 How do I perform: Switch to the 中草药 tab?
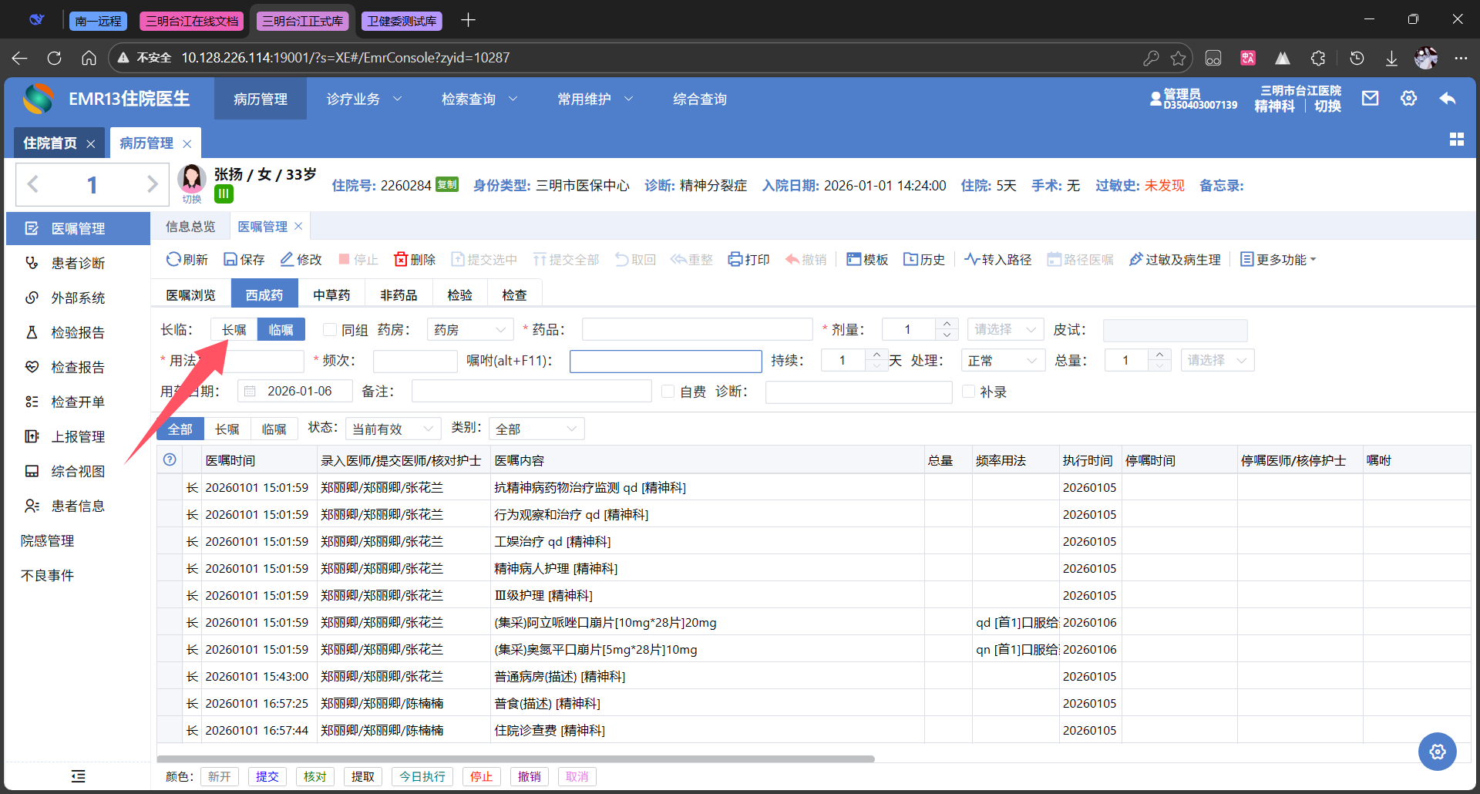(x=331, y=295)
